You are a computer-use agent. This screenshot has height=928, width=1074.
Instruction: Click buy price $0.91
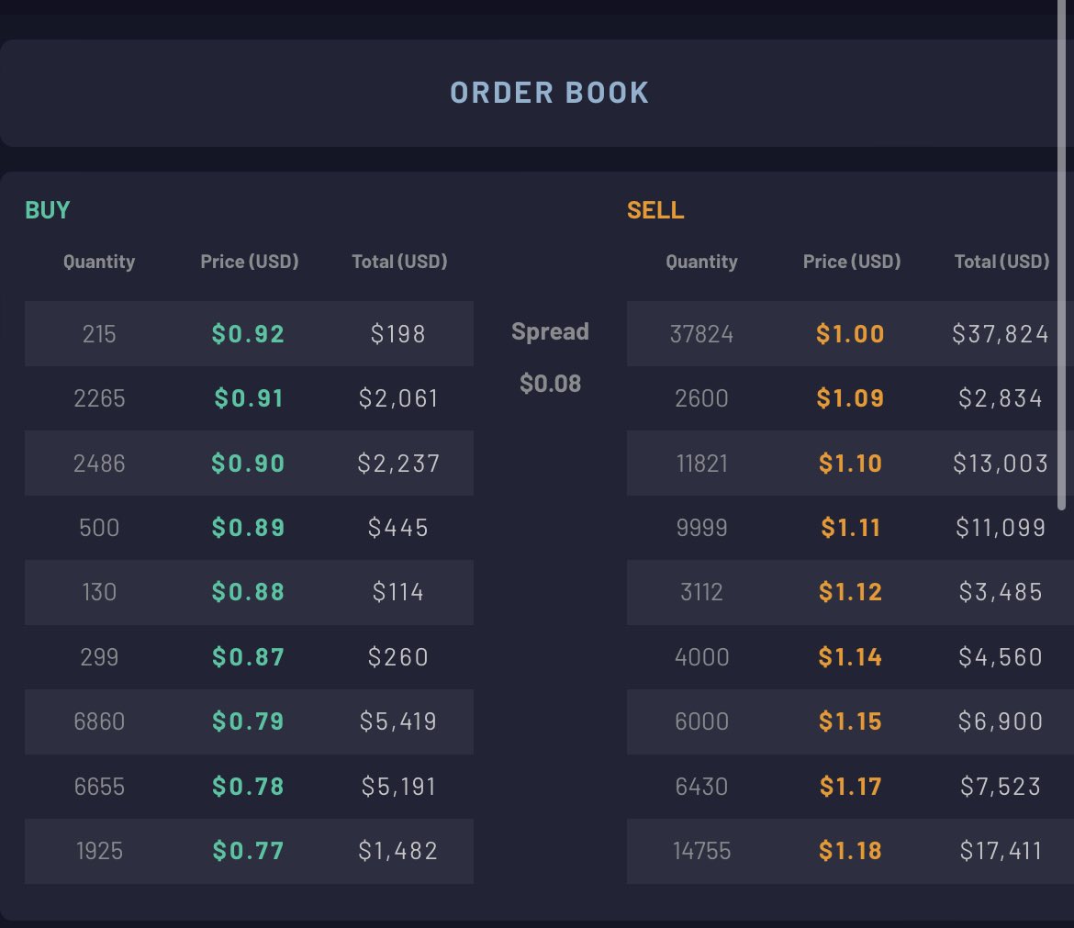[248, 397]
